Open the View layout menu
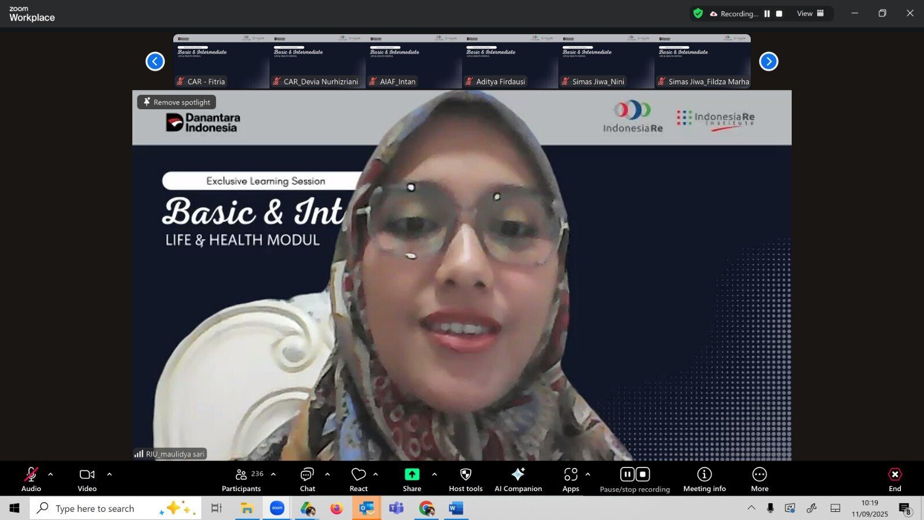Screen dimensions: 924x520 point(810,14)
